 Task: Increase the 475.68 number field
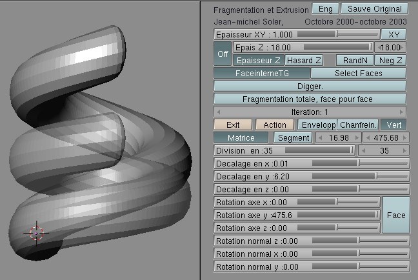(x=404, y=138)
